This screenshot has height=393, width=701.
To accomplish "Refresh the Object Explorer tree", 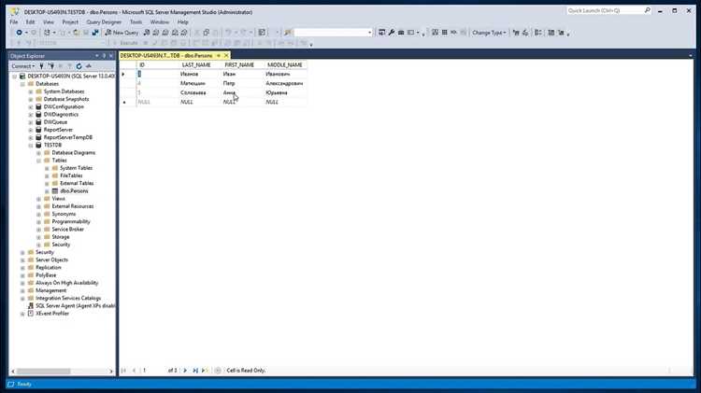I will [x=79, y=66].
